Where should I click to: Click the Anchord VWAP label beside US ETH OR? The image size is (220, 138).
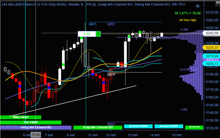pyautogui.click(x=169, y=126)
